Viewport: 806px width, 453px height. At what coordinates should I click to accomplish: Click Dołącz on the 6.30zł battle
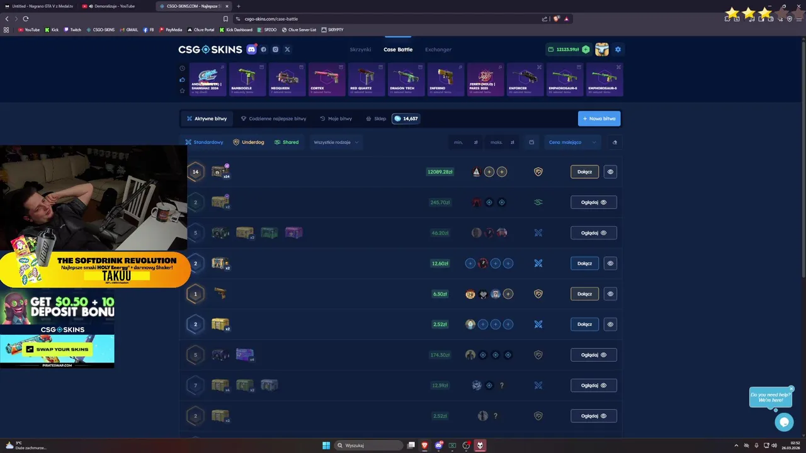tap(584, 294)
